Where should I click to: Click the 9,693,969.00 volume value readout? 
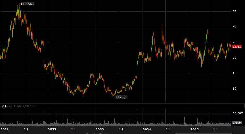click(x=26, y=106)
